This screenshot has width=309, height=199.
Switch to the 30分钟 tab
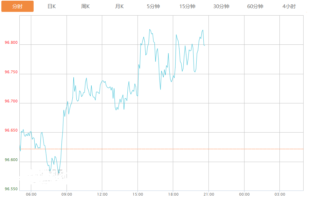[221, 6]
